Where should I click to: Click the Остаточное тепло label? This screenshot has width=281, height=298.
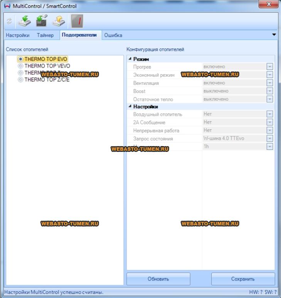153,99
